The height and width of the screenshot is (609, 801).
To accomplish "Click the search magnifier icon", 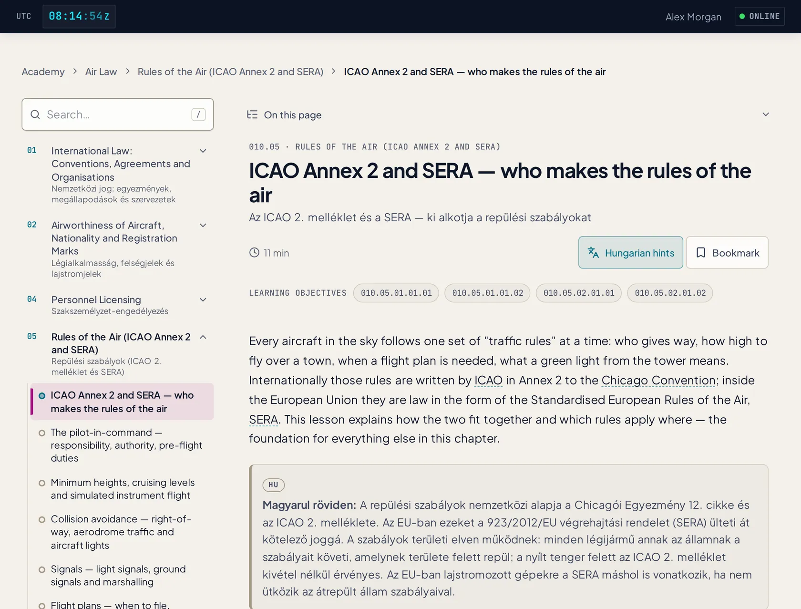I will [x=35, y=114].
